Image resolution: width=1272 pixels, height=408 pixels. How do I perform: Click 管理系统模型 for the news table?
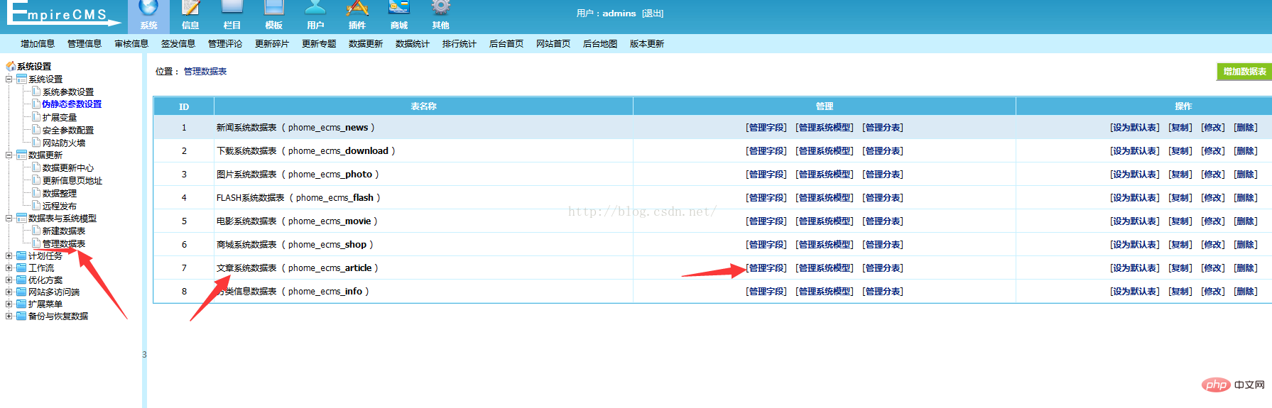click(825, 127)
